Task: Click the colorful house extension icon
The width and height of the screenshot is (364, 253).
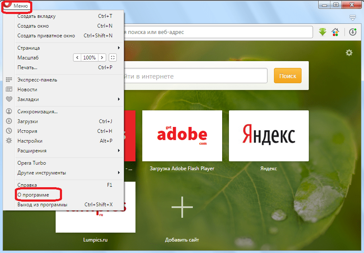Action: (x=335, y=32)
